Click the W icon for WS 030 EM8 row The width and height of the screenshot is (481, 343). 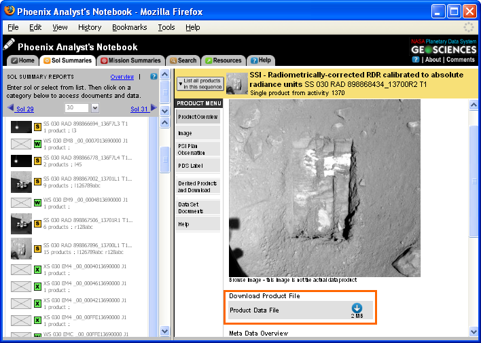coord(37,144)
